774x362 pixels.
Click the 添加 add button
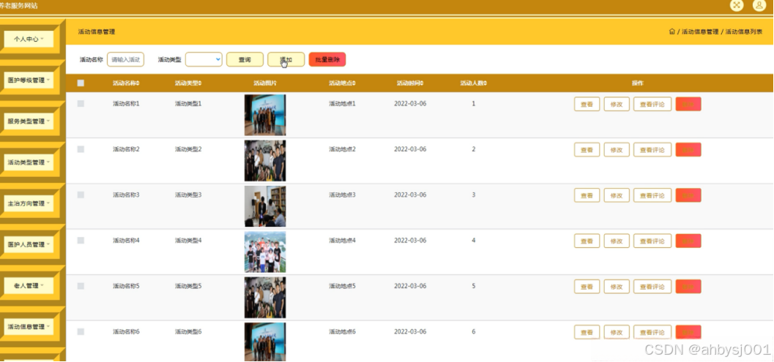pos(286,59)
